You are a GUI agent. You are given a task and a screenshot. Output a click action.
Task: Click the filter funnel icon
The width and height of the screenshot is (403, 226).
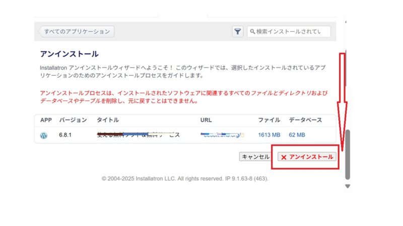[237, 32]
